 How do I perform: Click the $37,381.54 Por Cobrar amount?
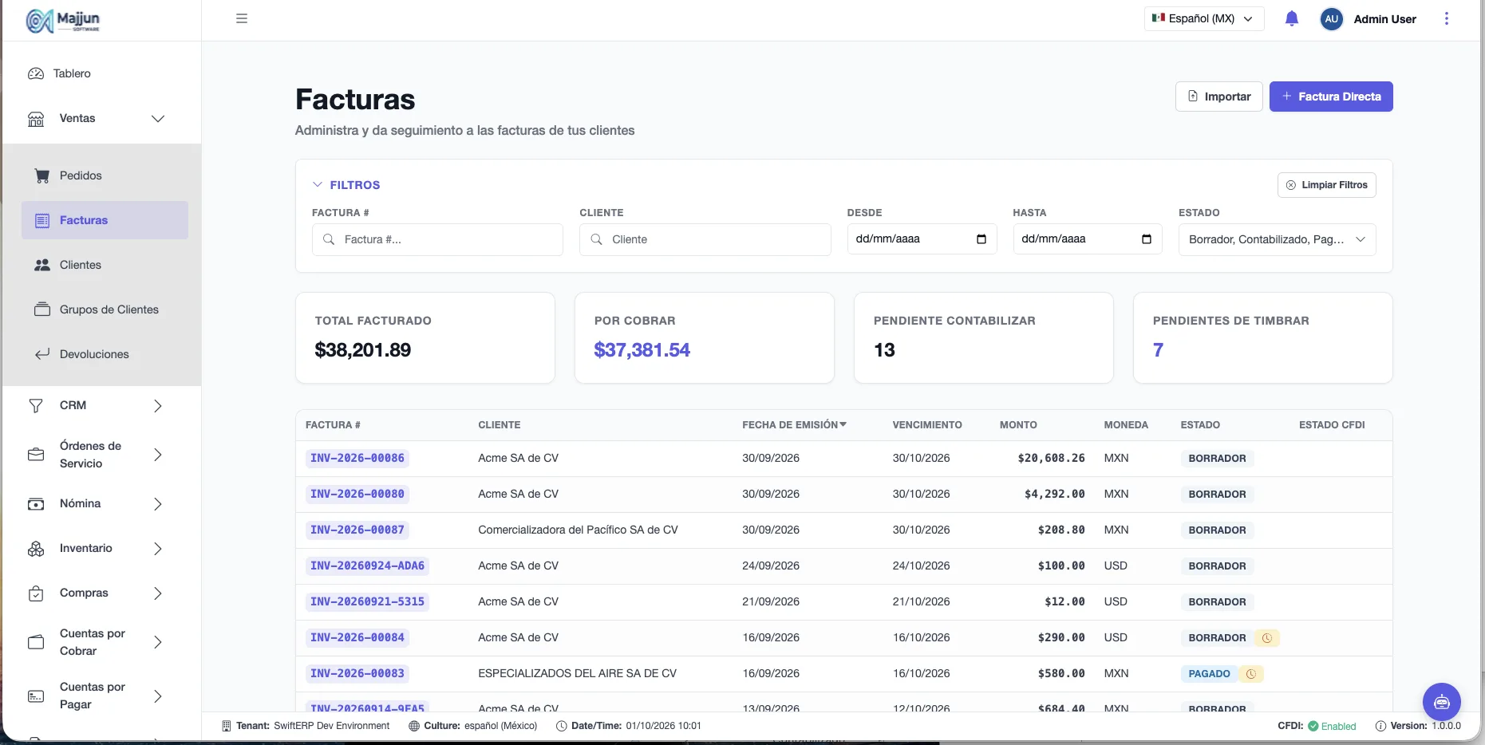(642, 349)
